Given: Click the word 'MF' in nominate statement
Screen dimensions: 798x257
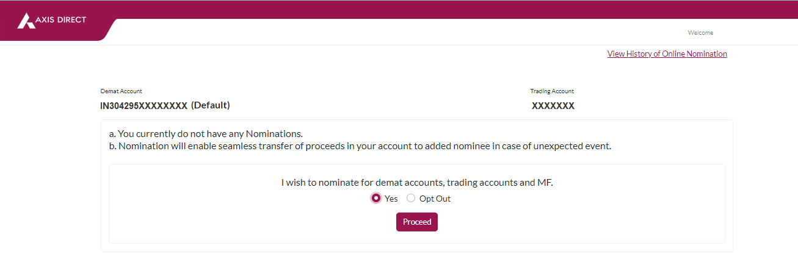Looking at the screenshot, I should (544, 182).
